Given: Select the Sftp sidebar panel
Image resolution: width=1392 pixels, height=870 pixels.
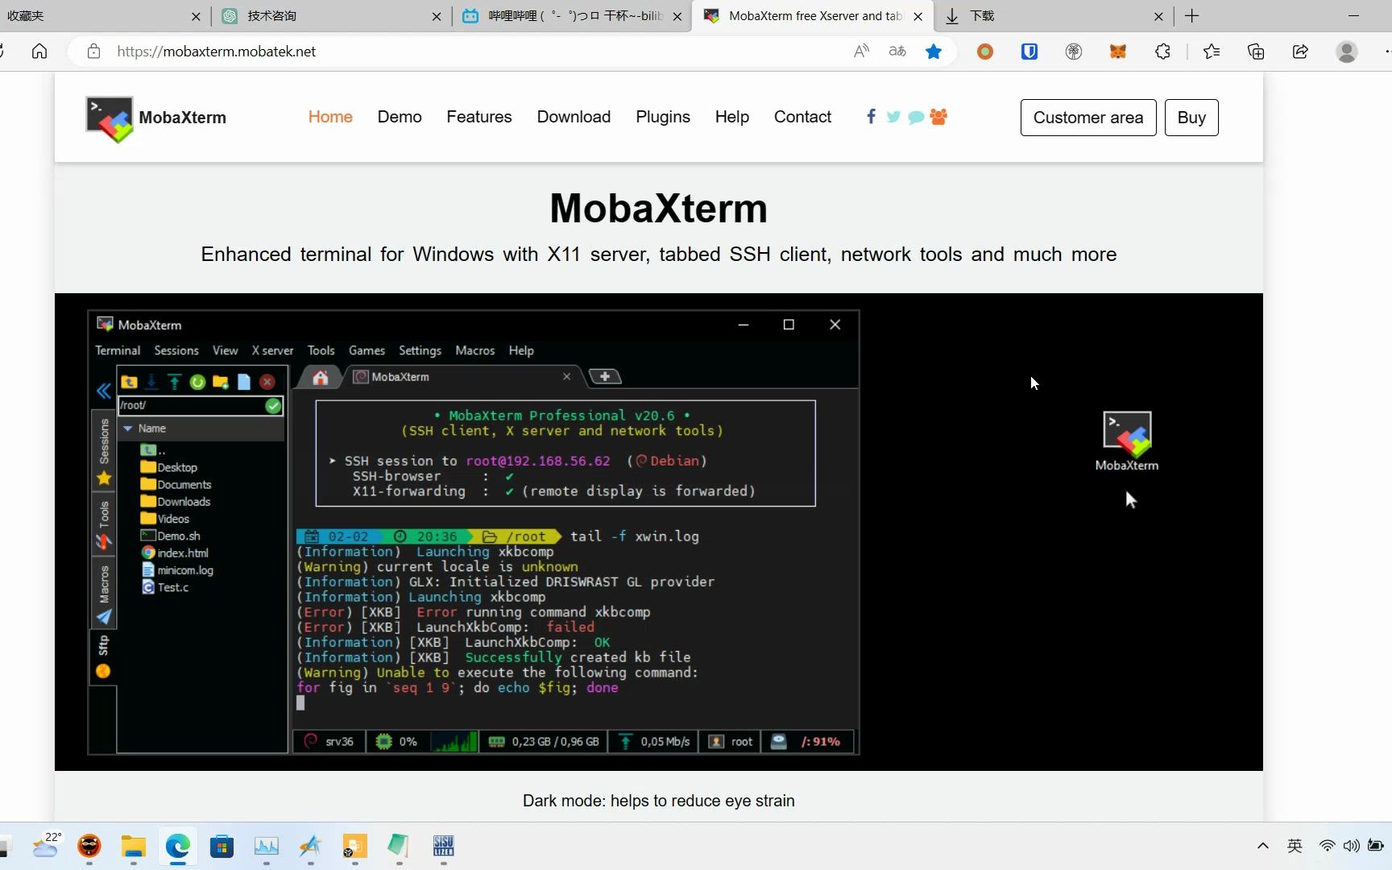Looking at the screenshot, I should (x=103, y=644).
